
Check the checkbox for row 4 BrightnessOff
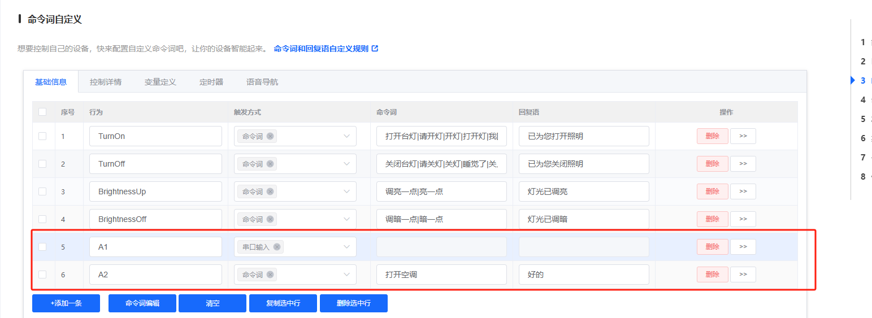(42, 219)
